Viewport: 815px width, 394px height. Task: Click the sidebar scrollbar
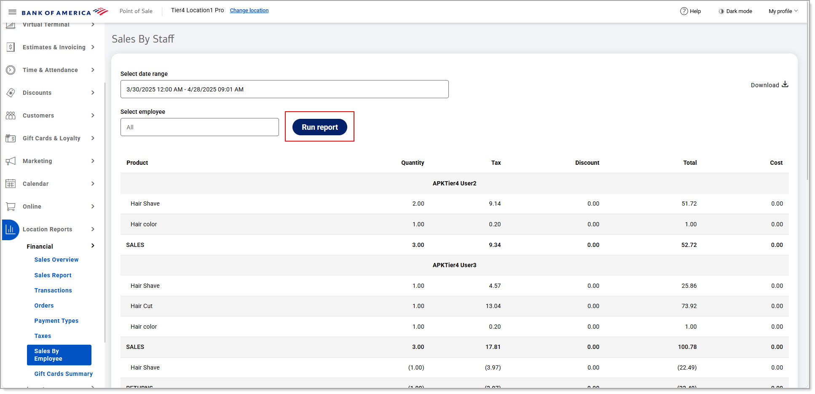coord(105,213)
